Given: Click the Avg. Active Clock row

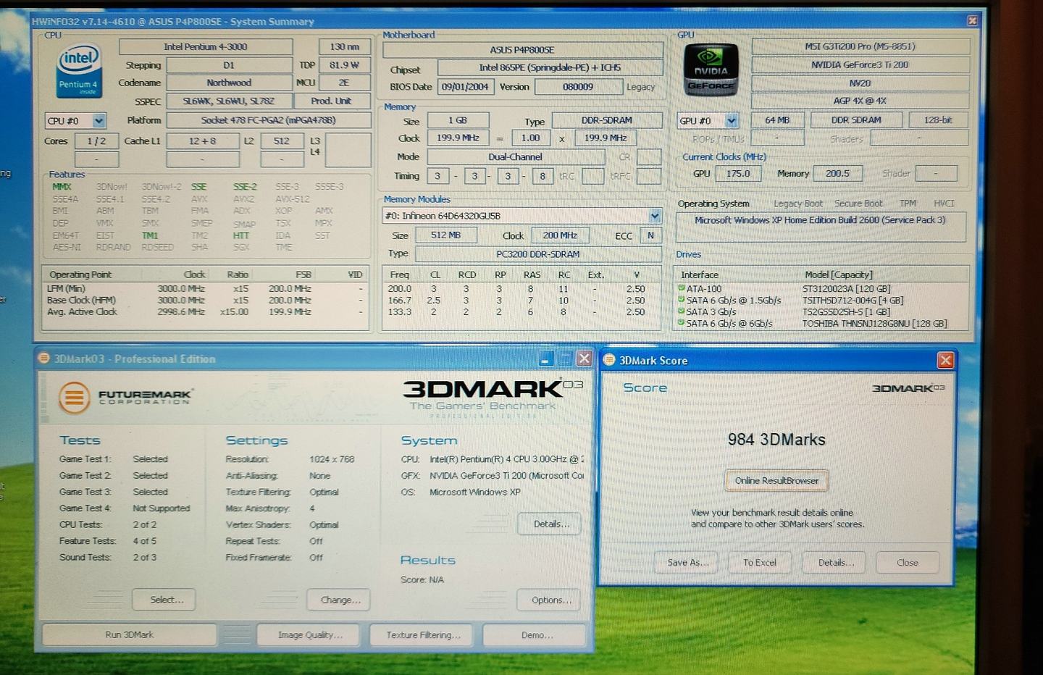Looking at the screenshot, I should pyautogui.click(x=206, y=311).
